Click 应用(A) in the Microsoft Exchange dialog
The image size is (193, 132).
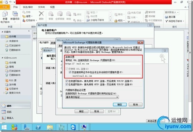point(112,111)
